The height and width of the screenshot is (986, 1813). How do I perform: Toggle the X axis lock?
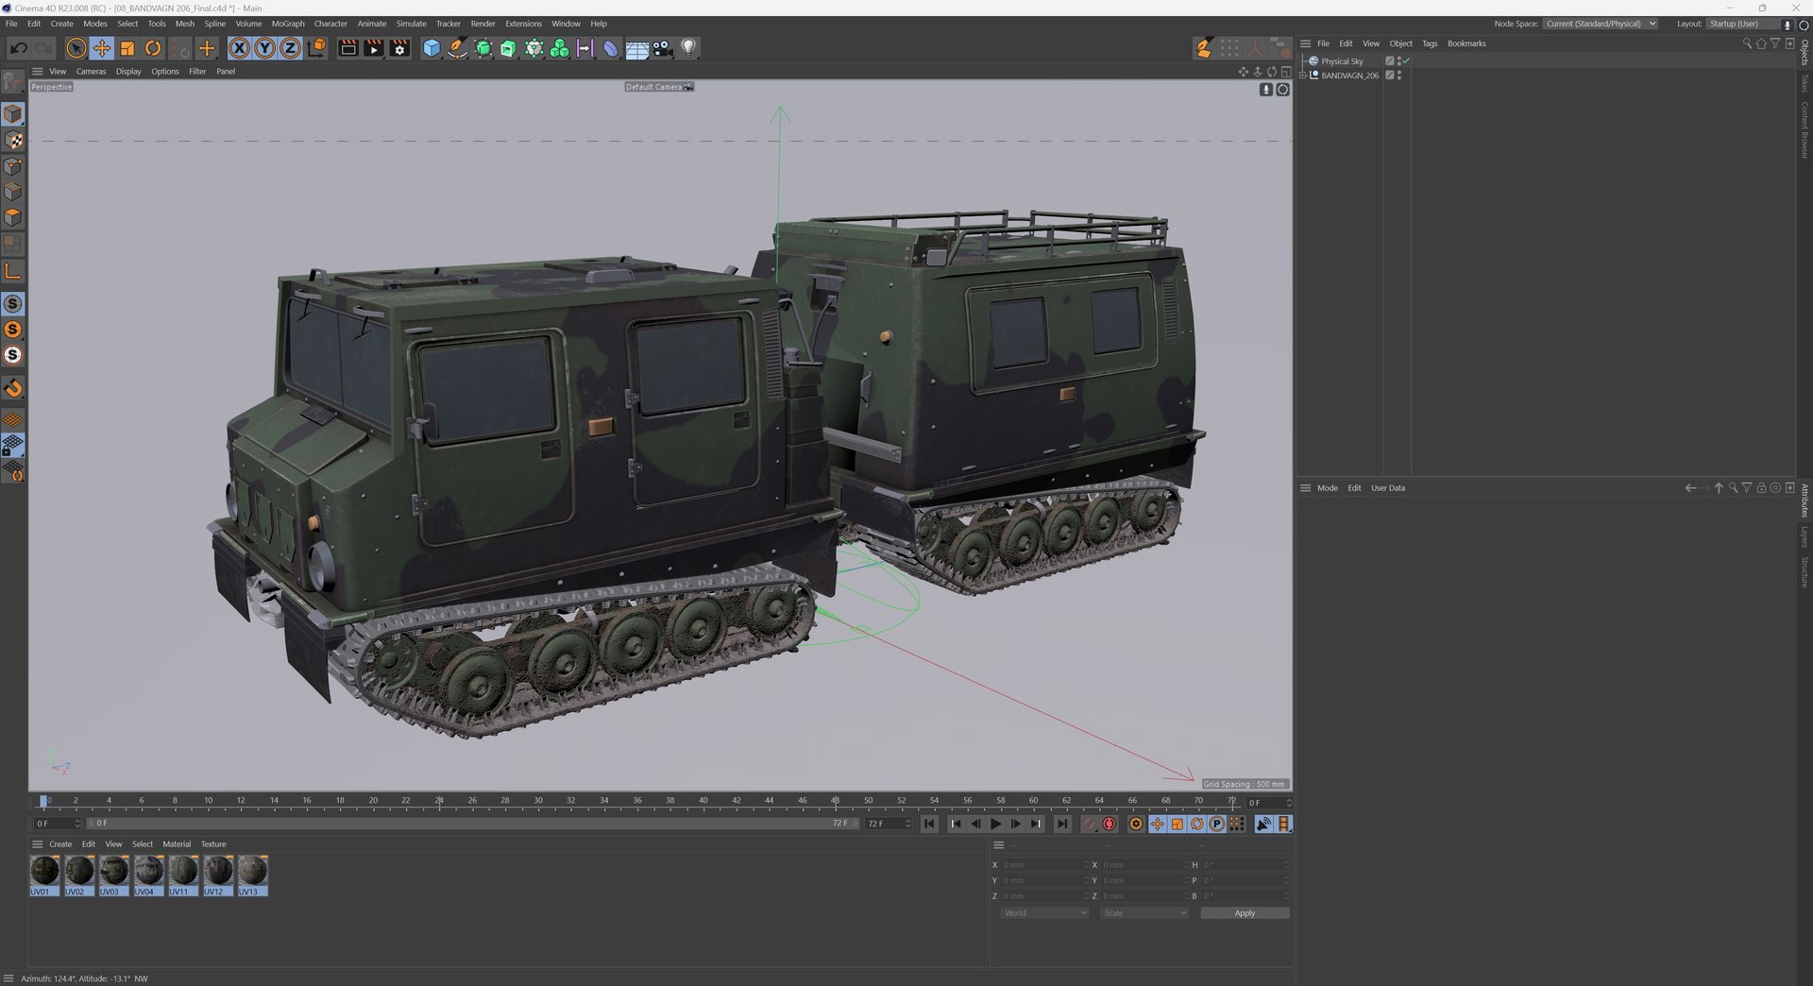240,48
